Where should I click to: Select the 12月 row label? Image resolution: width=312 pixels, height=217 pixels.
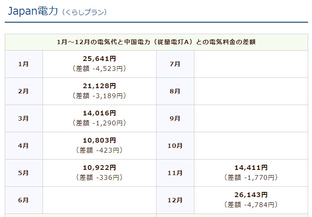pos(175,200)
